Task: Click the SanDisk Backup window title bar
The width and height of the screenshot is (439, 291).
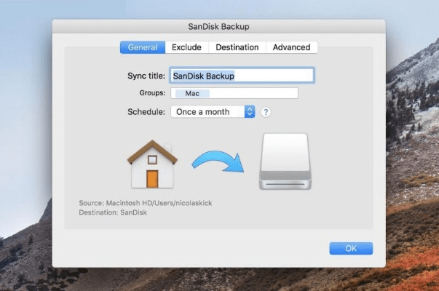Action: 219,28
